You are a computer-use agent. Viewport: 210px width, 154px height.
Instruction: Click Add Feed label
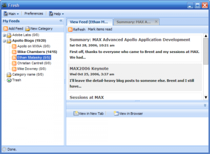click(16, 29)
